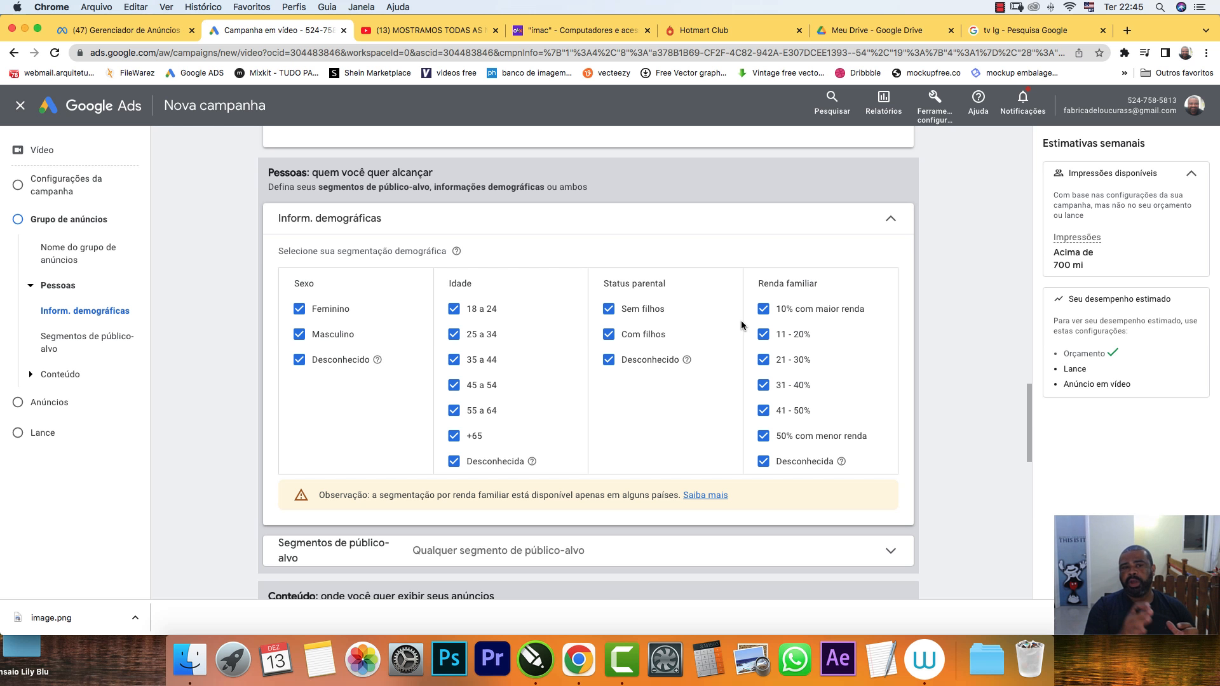This screenshot has height=686, width=1220.
Task: Open Ferramentas e configurações wrench icon
Action: (x=934, y=97)
